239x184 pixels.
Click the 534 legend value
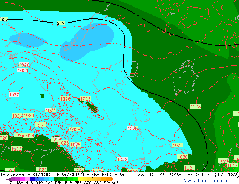pos(58,182)
